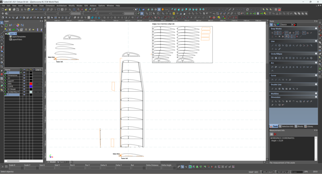322x174 pixels.
Task: Open the File menu
Action: pyautogui.click(x=3, y=5)
